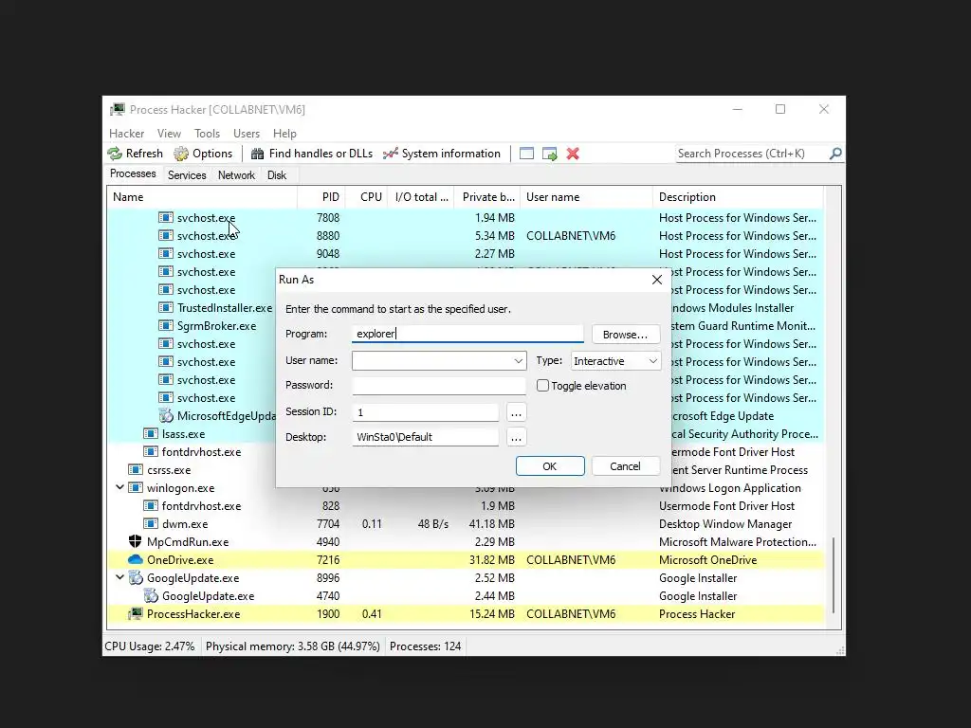The image size is (971, 728).
Task: Sort by the Private bytes column header
Action: click(486, 197)
